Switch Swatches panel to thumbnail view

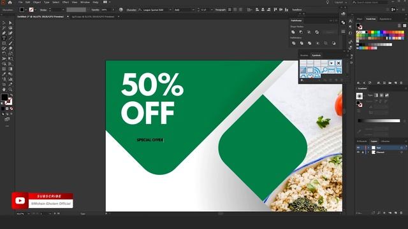[404, 25]
